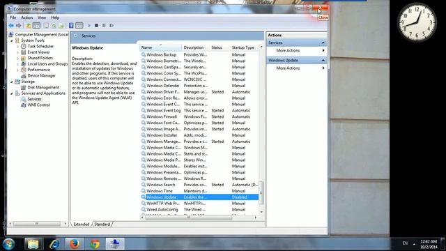
Task: Select the Windows Defender service row
Action: pos(199,86)
